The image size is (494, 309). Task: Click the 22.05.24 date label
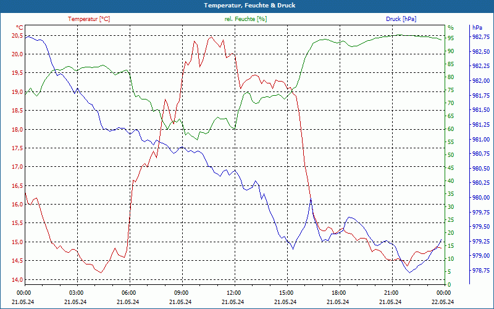pyautogui.click(x=443, y=302)
